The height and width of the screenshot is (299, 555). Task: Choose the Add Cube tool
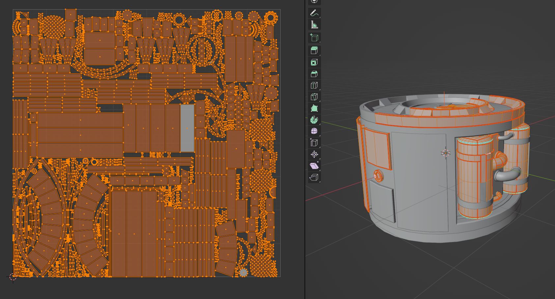click(x=314, y=38)
